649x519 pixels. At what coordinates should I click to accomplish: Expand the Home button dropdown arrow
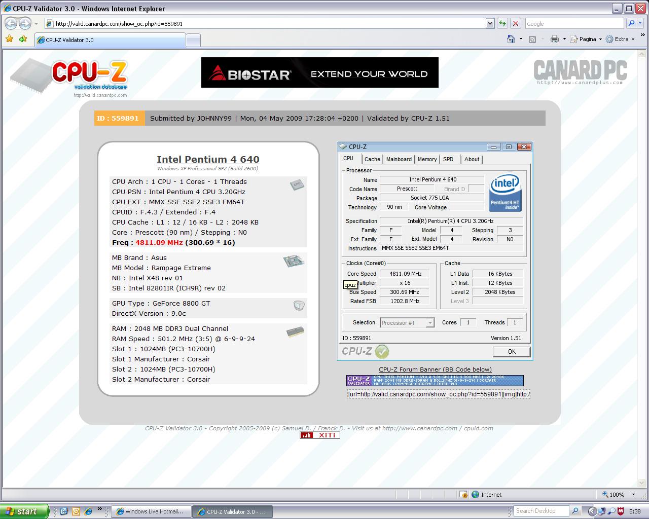521,39
